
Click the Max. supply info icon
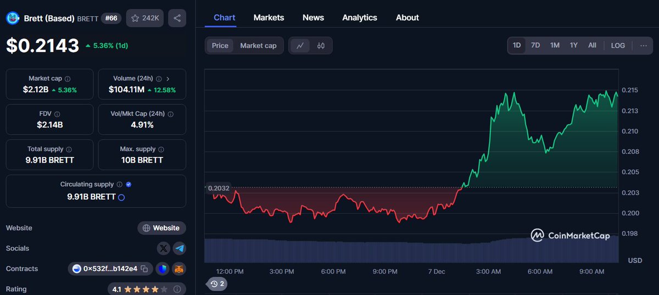[x=161, y=149]
